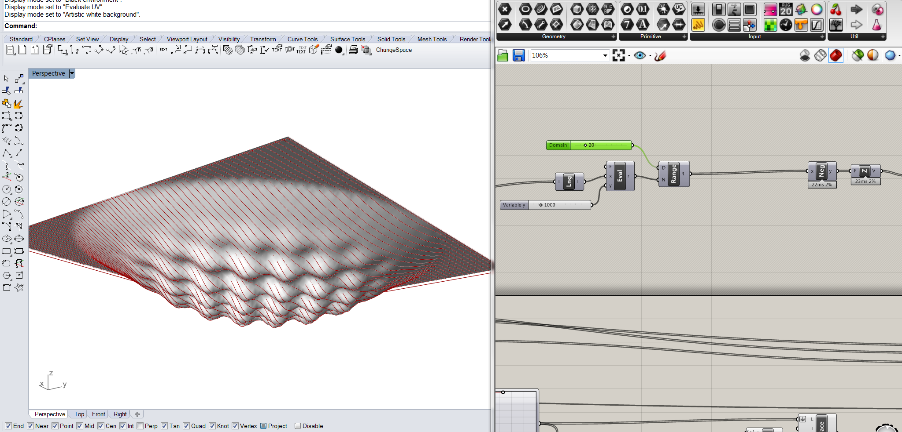Click the pink flask icon in Util

tap(876, 25)
